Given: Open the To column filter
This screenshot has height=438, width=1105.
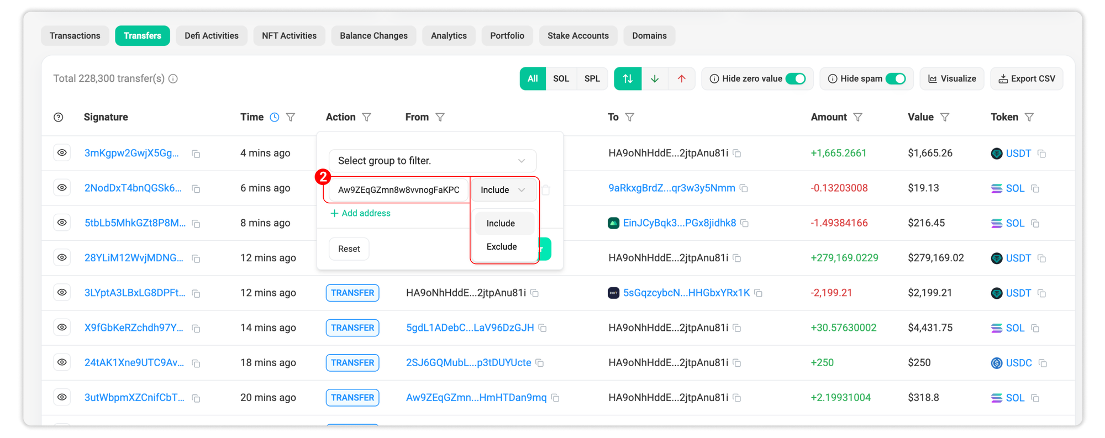Looking at the screenshot, I should (x=630, y=117).
